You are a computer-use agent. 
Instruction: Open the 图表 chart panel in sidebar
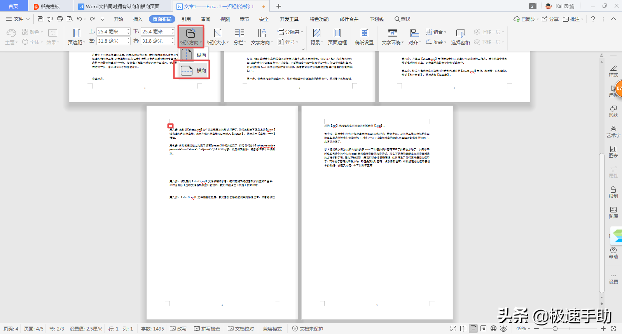coord(613,152)
